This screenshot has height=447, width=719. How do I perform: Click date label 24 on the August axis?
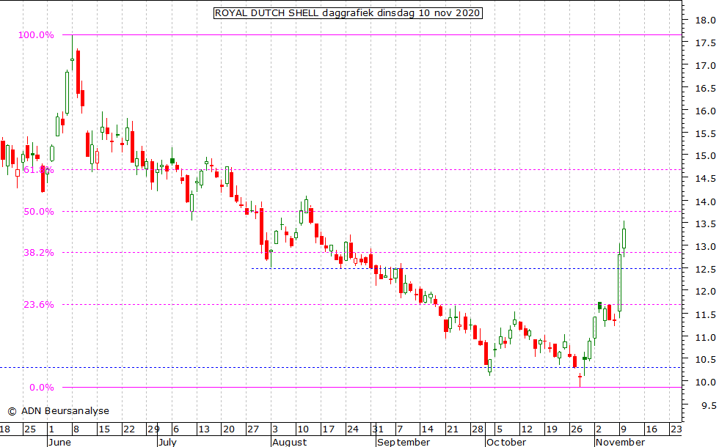click(353, 429)
